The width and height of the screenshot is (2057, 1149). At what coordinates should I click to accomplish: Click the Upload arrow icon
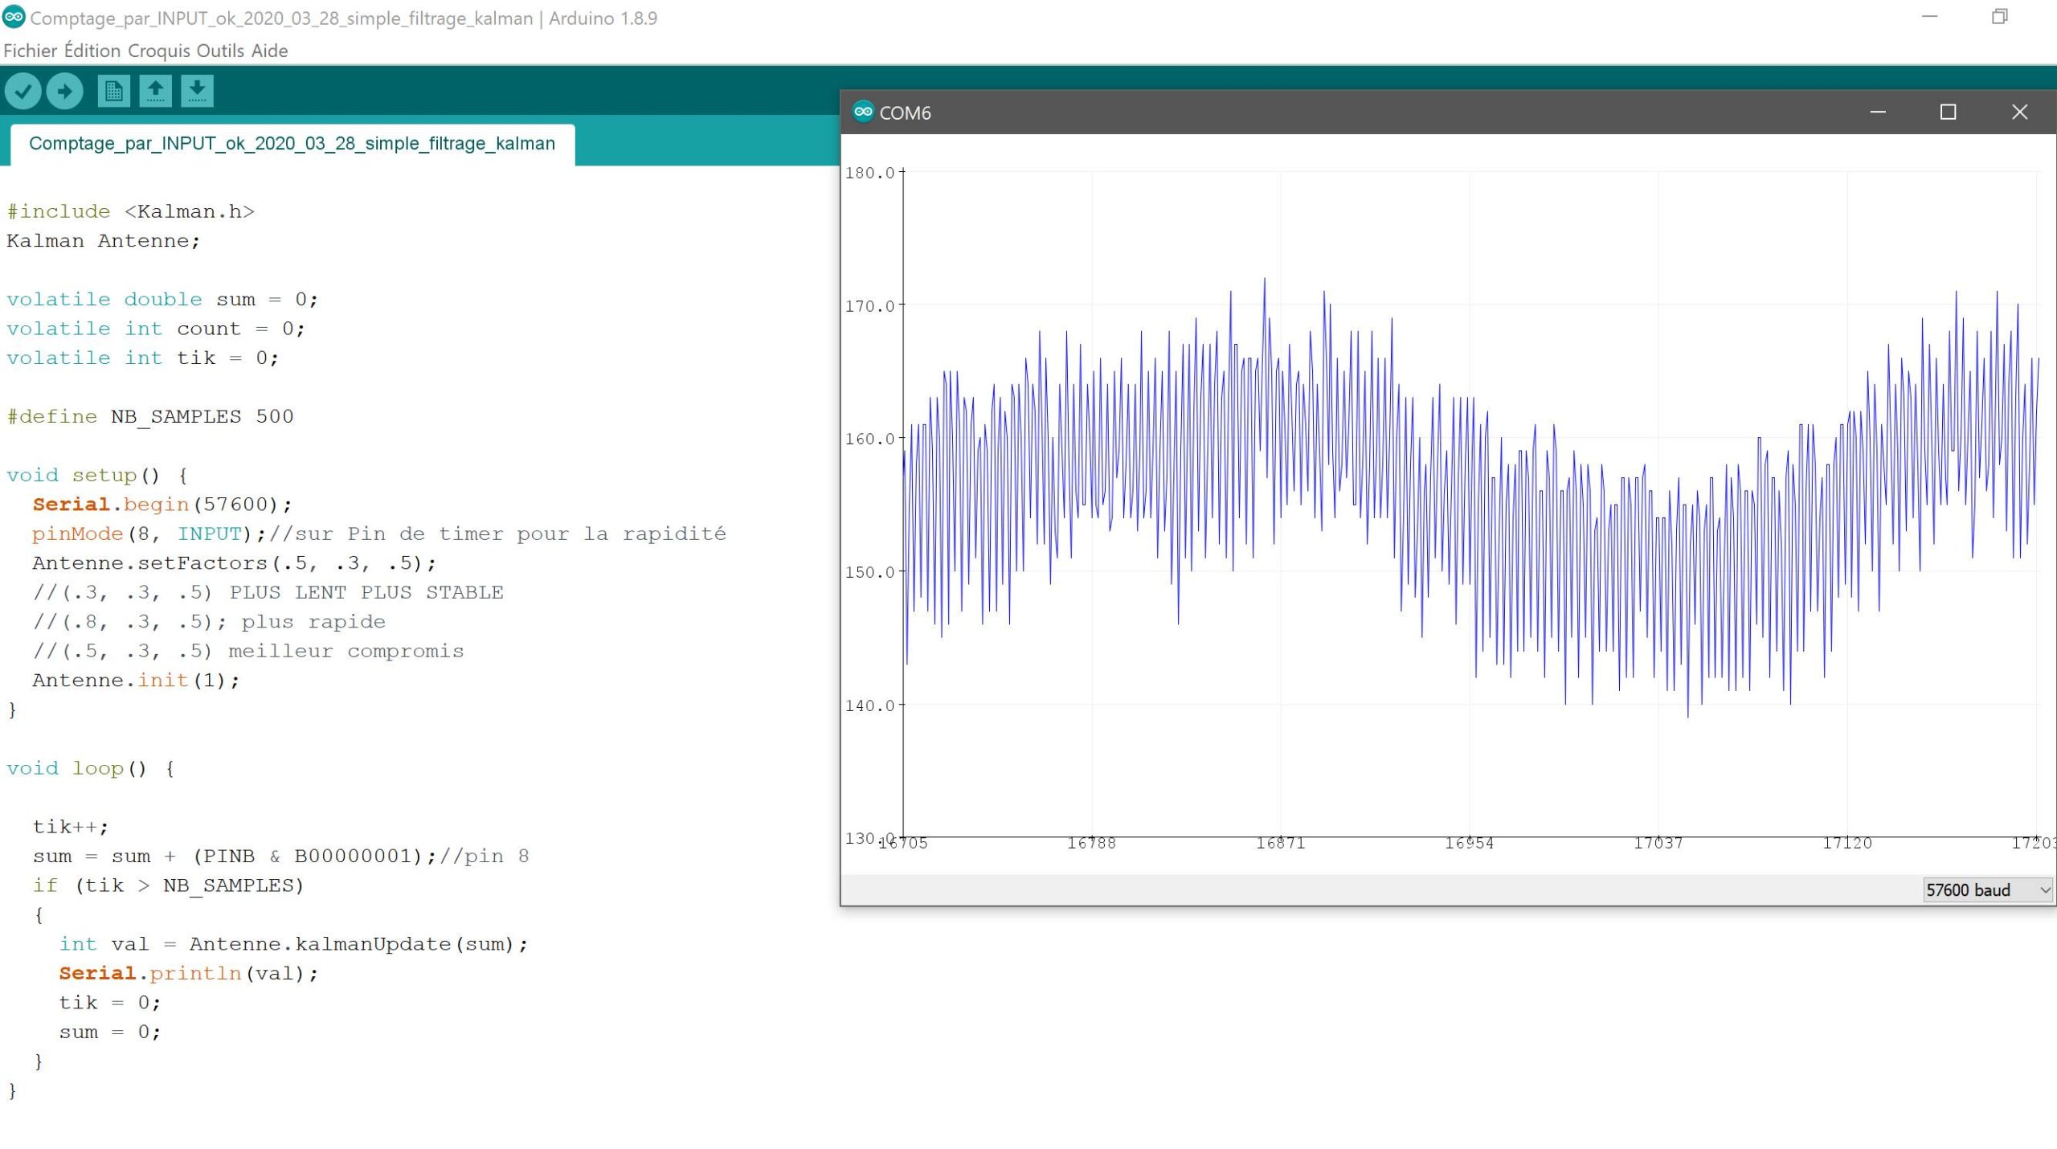pyautogui.click(x=65, y=91)
